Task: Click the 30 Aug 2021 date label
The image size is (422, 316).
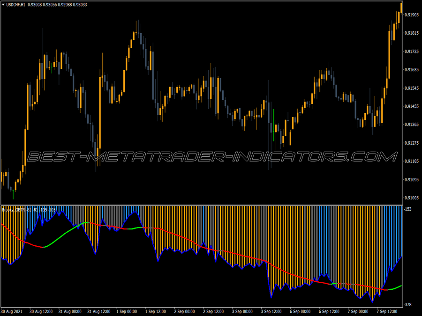Action: tap(12, 312)
